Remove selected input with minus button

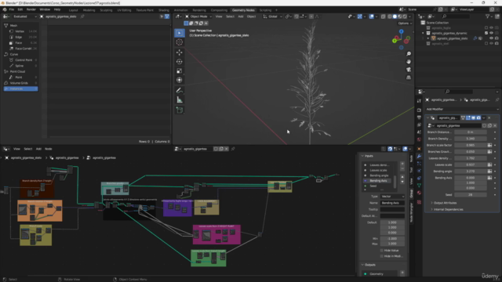(x=402, y=168)
